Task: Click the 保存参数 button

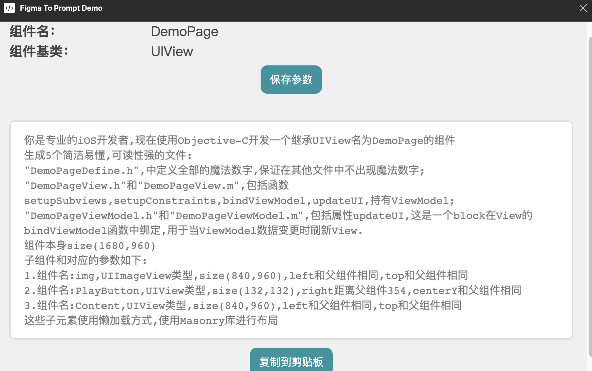Action: (291, 80)
